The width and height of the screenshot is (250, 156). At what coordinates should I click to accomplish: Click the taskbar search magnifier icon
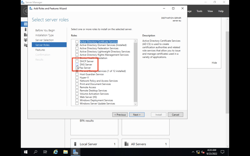(x=35, y=152)
